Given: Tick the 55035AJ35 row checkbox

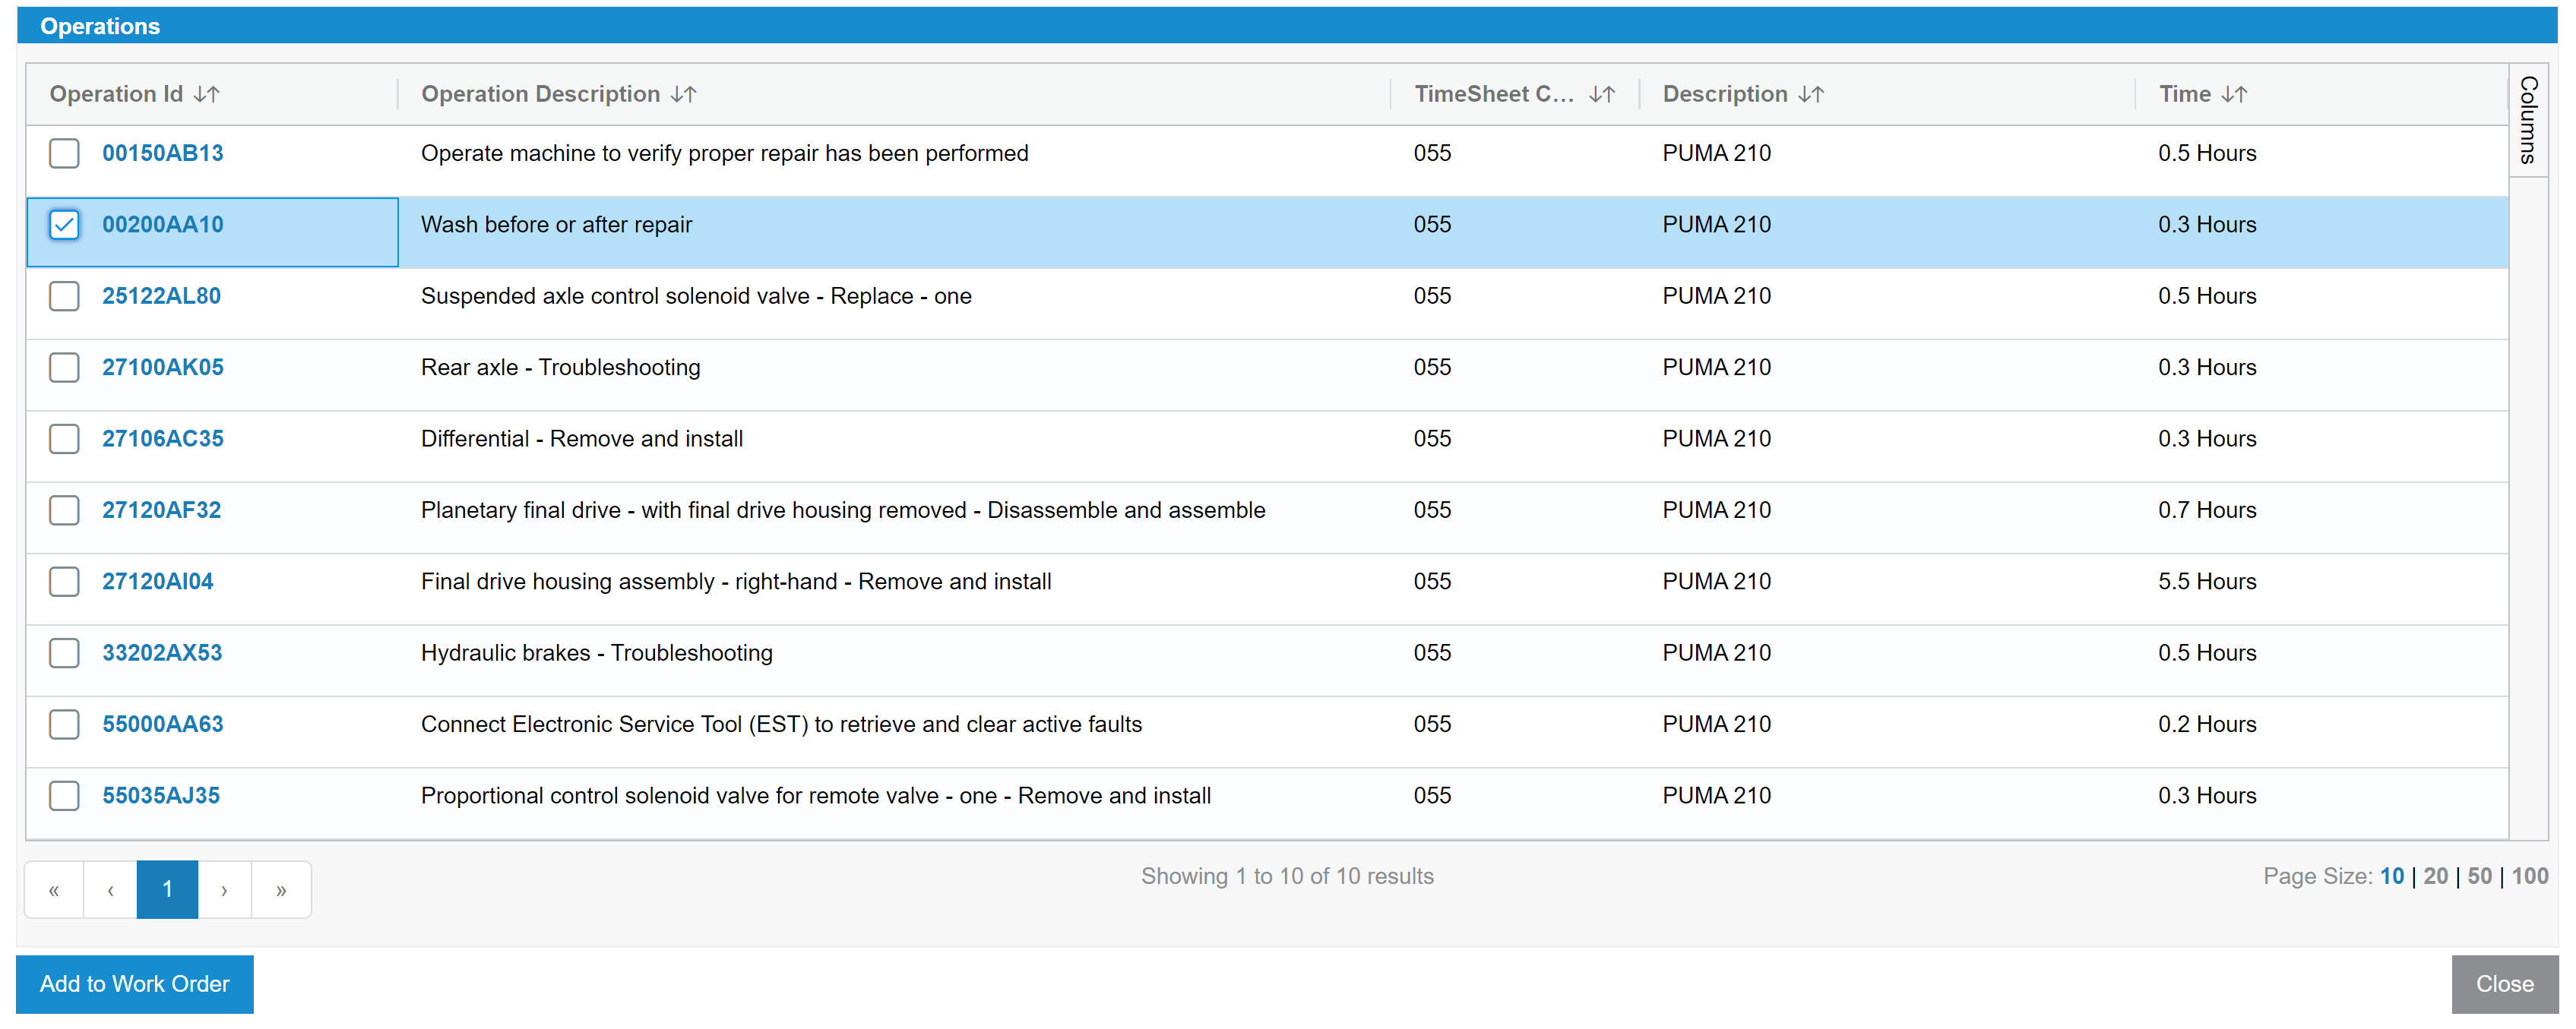Looking at the screenshot, I should tap(64, 796).
